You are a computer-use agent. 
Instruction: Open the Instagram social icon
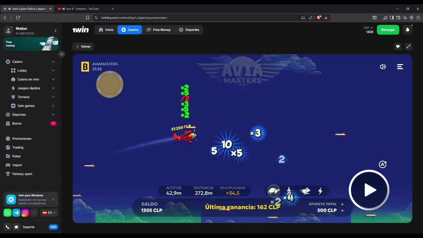pos(25,213)
